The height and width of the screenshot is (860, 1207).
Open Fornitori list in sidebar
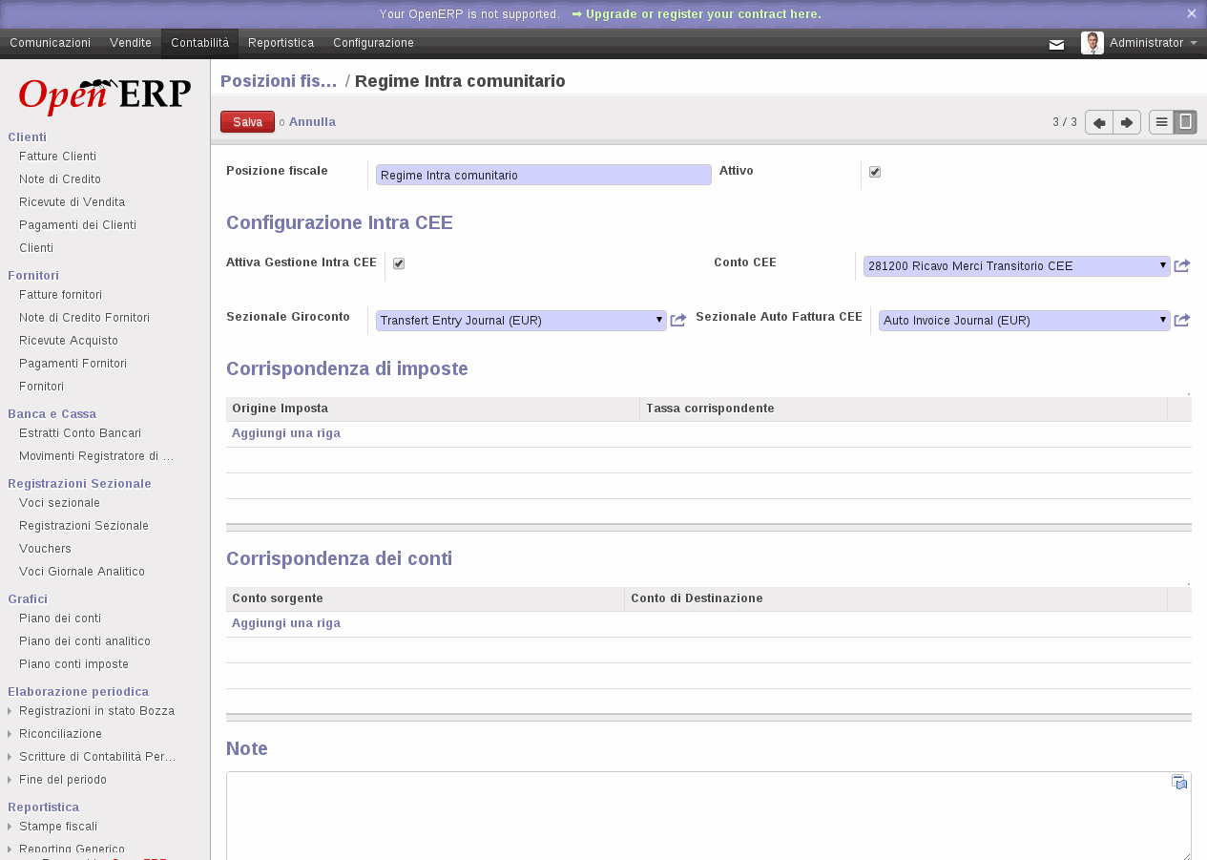[x=41, y=387]
